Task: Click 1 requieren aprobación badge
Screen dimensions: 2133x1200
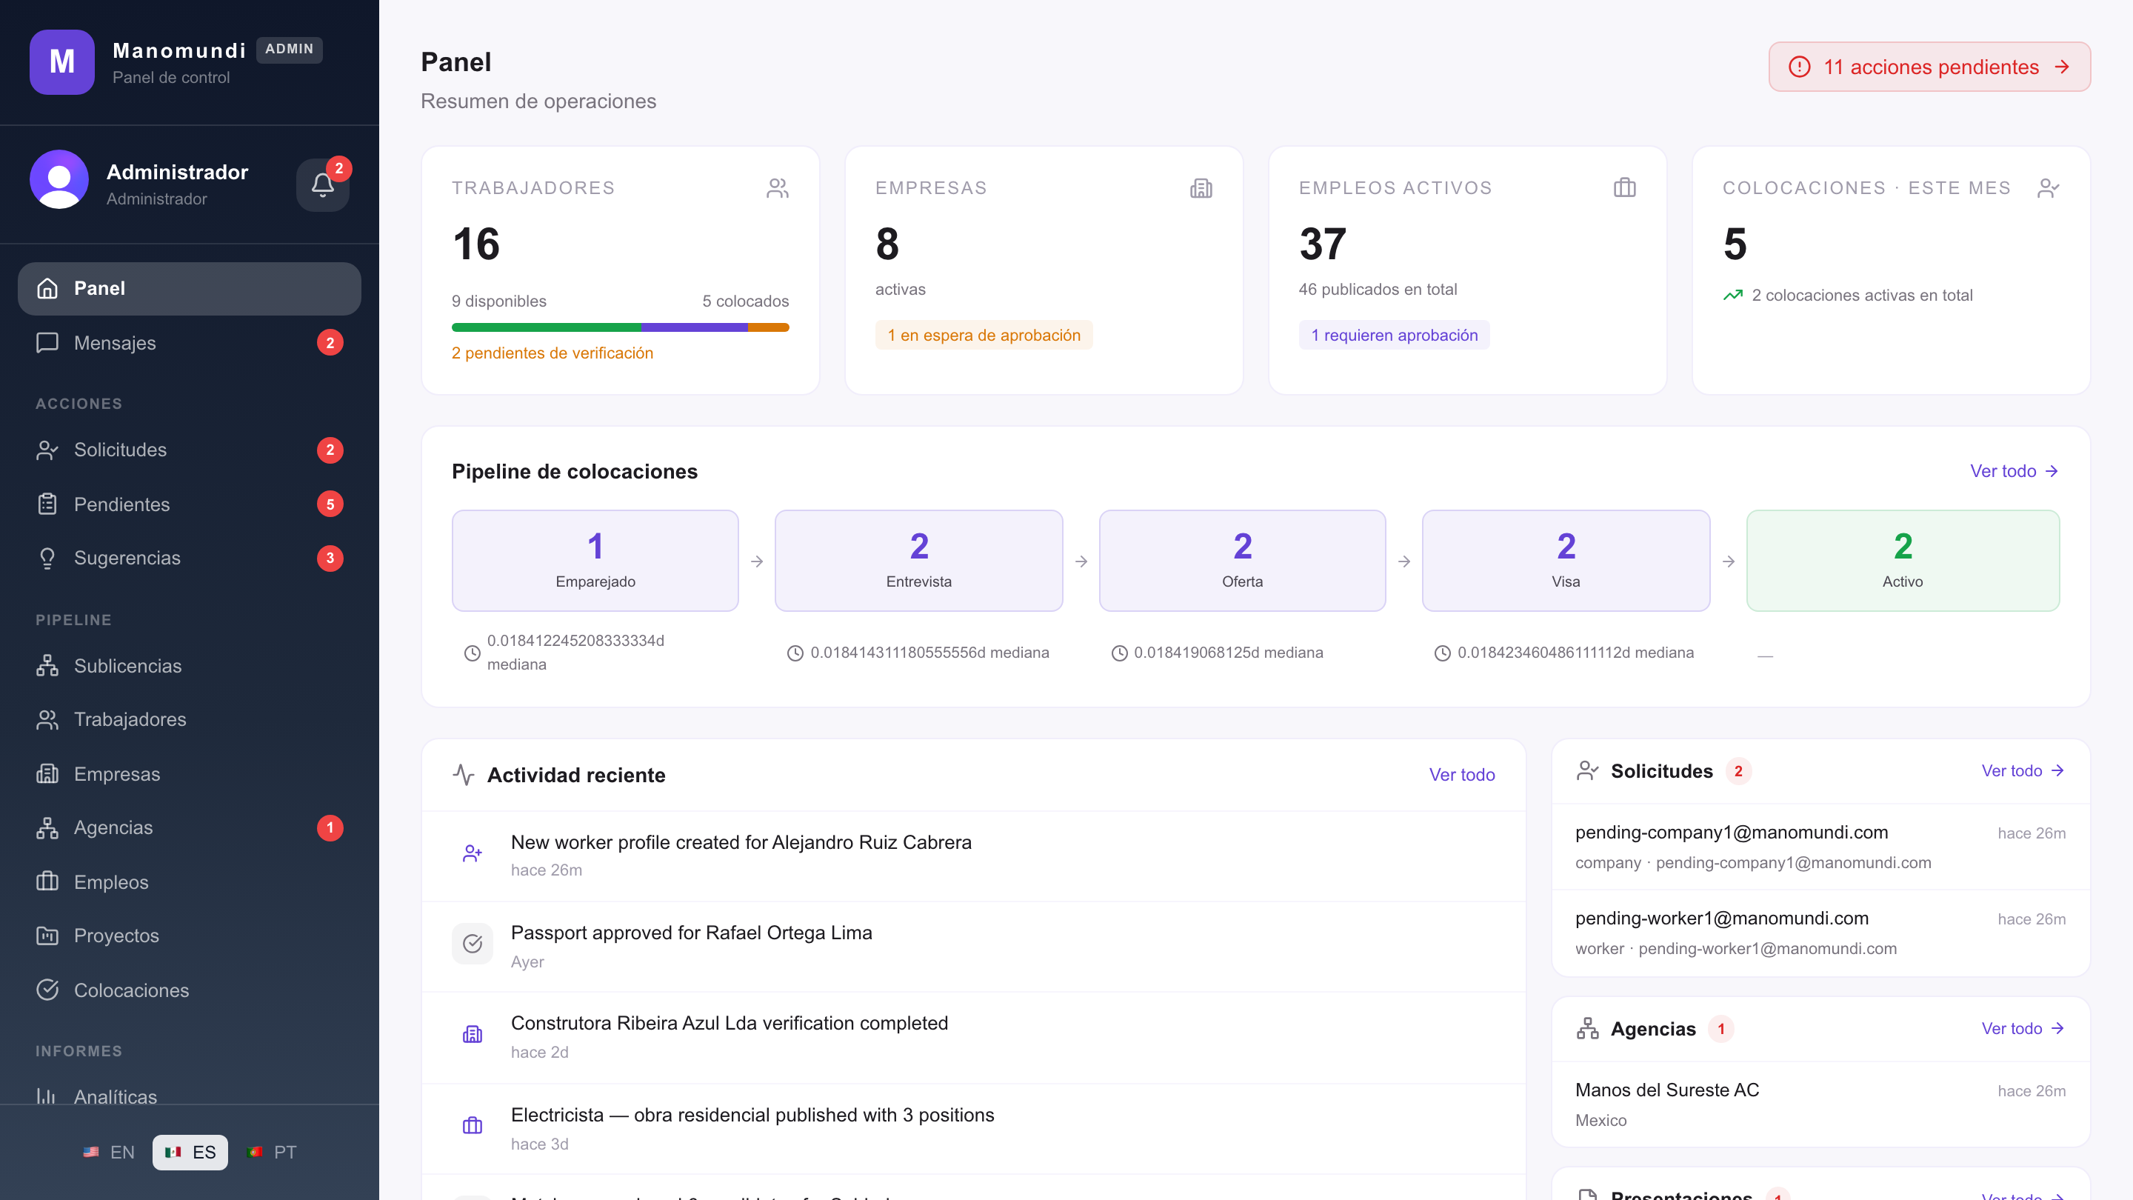Action: pos(1395,336)
